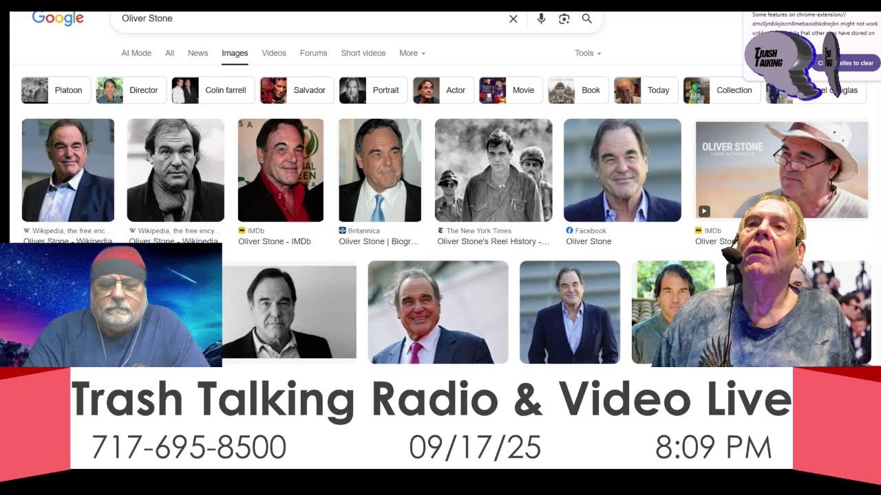
Task: Select the Images tab
Action: pyautogui.click(x=235, y=53)
